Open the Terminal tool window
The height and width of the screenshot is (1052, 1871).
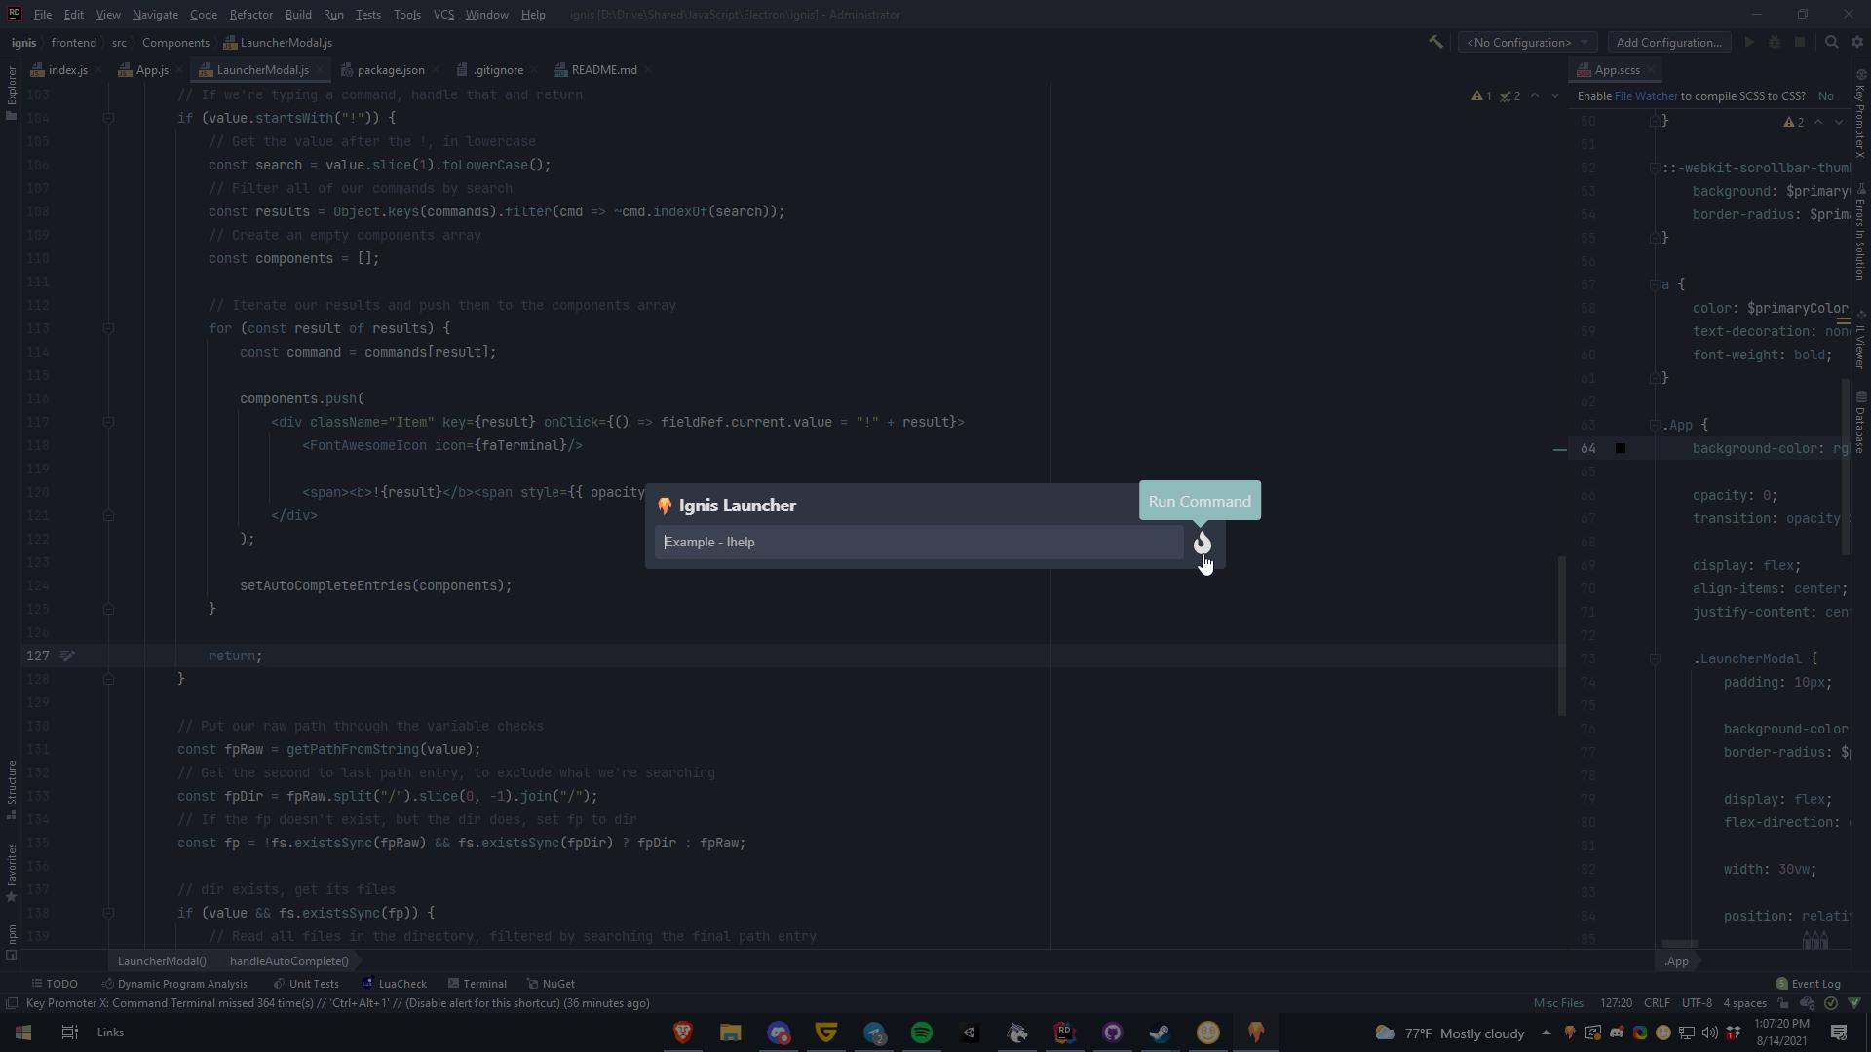point(477,984)
